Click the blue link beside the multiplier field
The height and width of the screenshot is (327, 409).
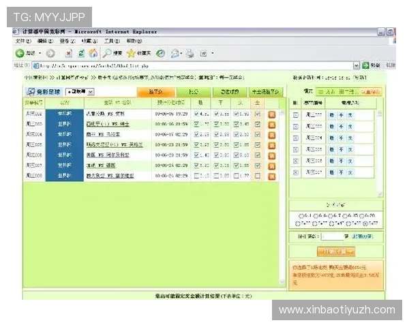coord(363,236)
